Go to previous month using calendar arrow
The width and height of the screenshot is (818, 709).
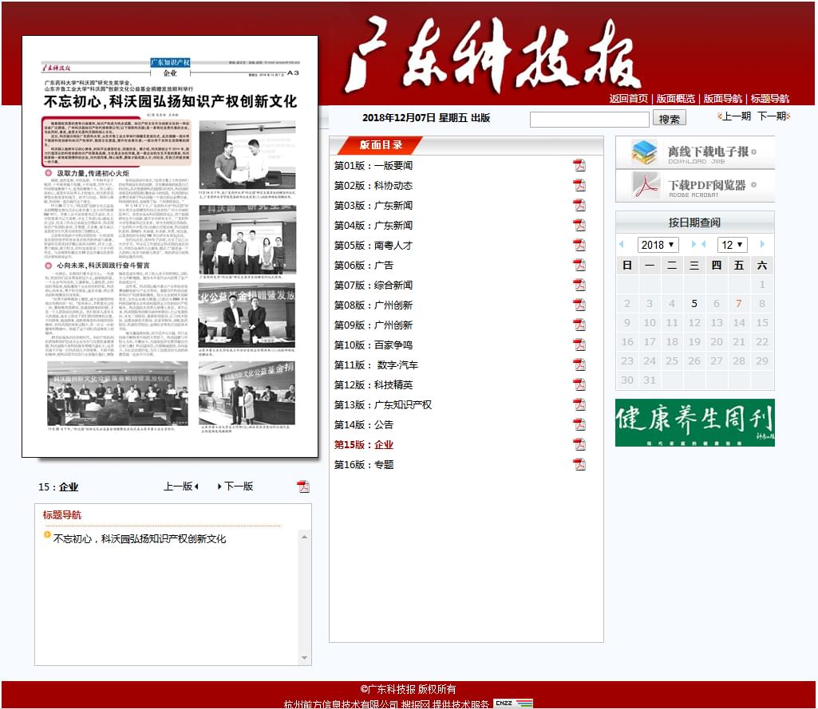tap(703, 244)
